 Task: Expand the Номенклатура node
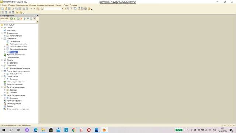[x=5, y=36]
